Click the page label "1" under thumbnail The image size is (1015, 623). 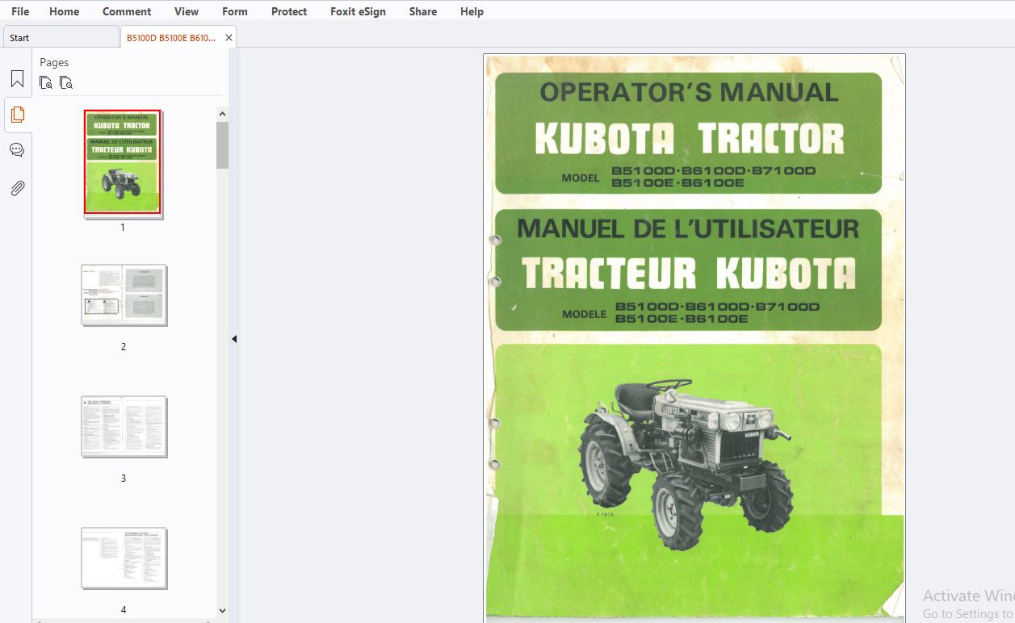[x=123, y=228]
